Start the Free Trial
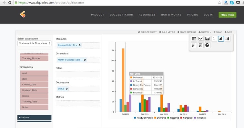Image resolution: width=244 pixels, height=128 pixels. tap(227, 15)
